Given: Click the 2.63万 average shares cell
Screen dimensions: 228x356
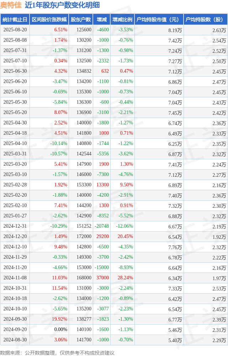Looking at the screenshot, I should [x=219, y=30].
